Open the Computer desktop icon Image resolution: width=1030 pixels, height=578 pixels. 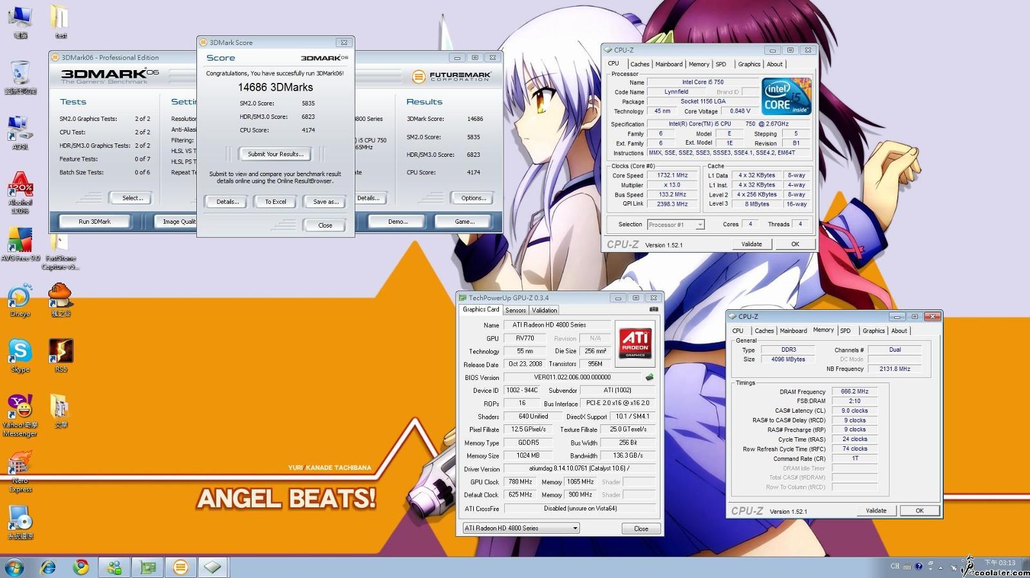click(x=20, y=21)
